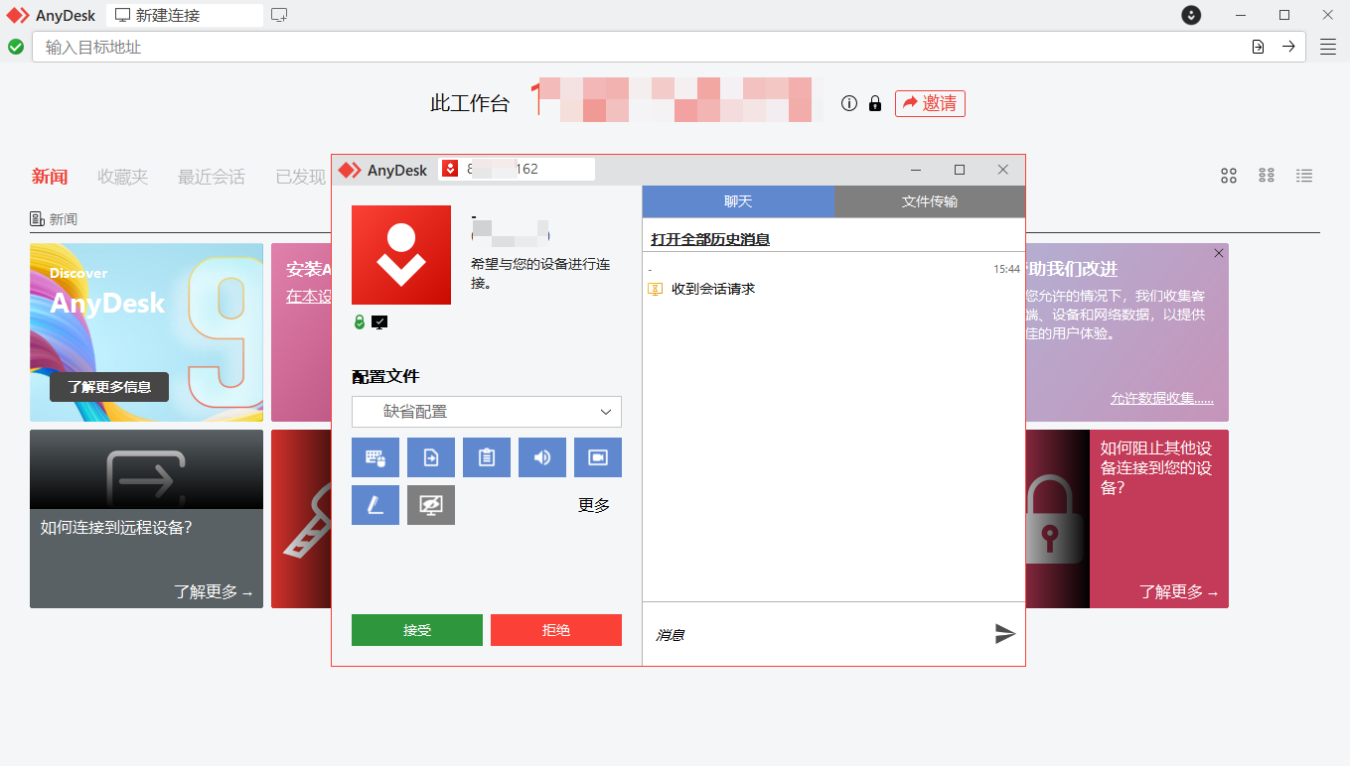Toggle clipboard access permission
Screen dimensions: 1350x766
(487, 457)
